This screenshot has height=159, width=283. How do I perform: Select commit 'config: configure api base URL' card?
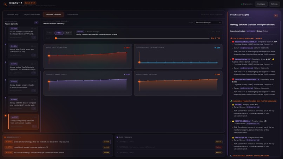[x=23, y=122]
